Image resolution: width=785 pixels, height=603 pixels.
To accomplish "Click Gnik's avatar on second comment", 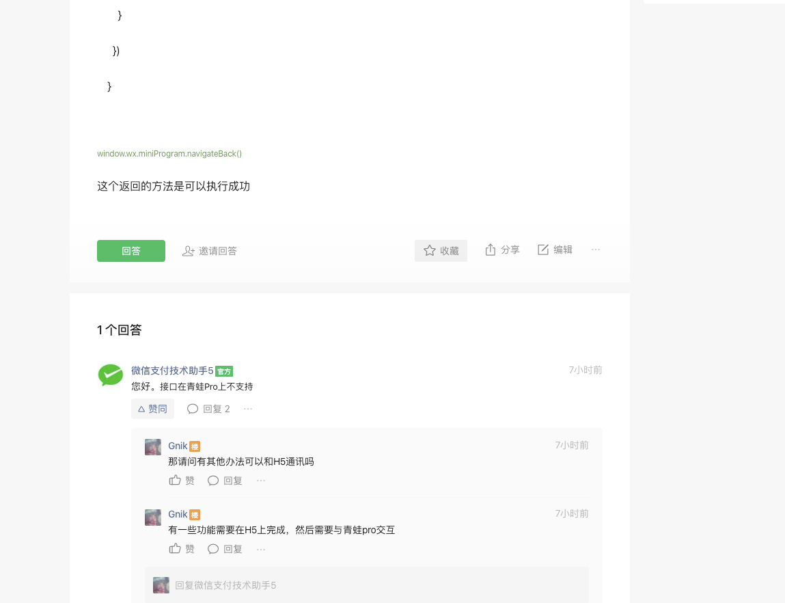I will coord(152,518).
